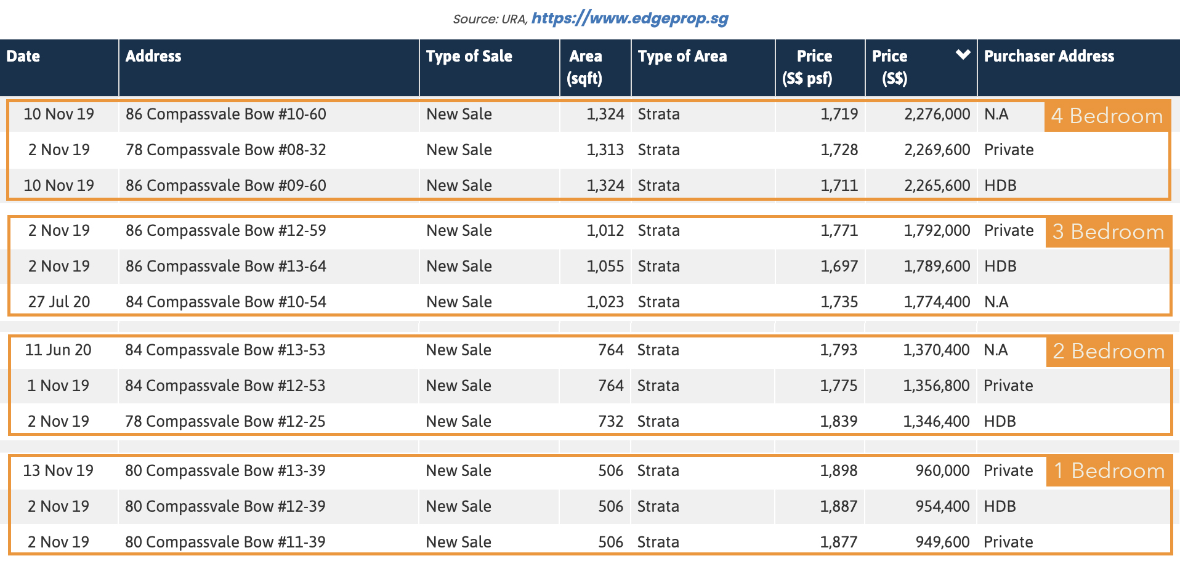Click the psf value 1,839

(x=838, y=421)
